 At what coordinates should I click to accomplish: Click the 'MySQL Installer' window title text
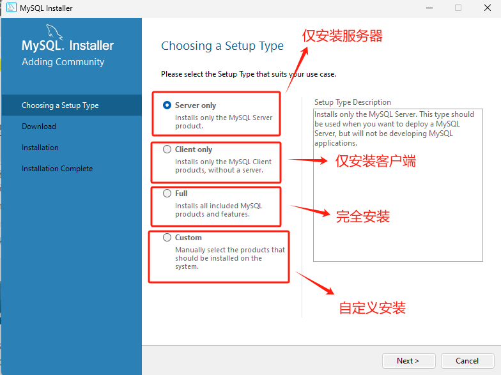coord(46,8)
